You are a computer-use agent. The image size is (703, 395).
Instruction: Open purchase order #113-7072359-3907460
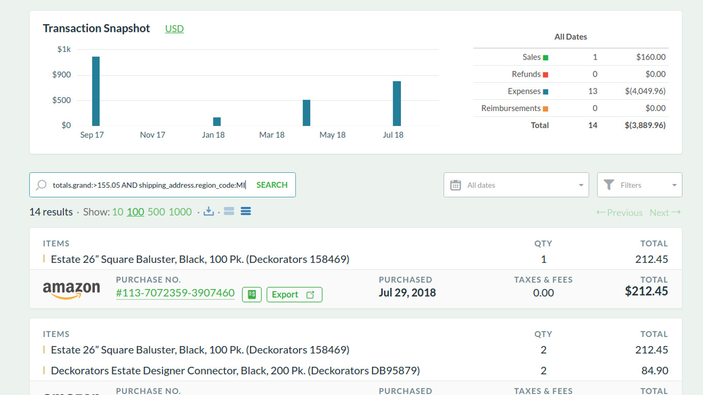point(175,293)
